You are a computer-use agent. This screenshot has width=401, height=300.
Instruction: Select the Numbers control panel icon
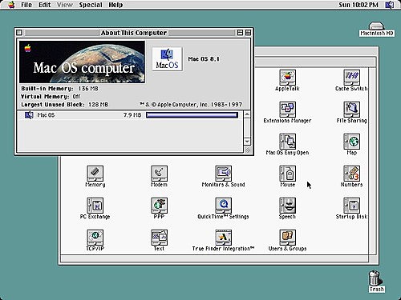click(351, 174)
